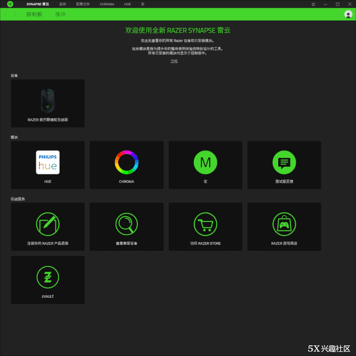Open 访问 RAZER STORE cart icon
Viewport: 356px width, 356px height.
pos(205,224)
